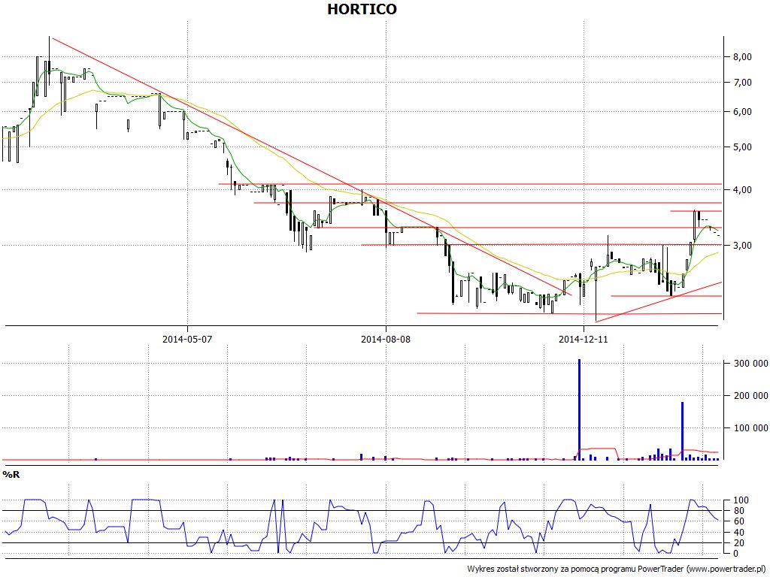Click the 40 level on %R axis
Image resolution: width=770 pixels, height=577 pixels.
click(x=738, y=533)
